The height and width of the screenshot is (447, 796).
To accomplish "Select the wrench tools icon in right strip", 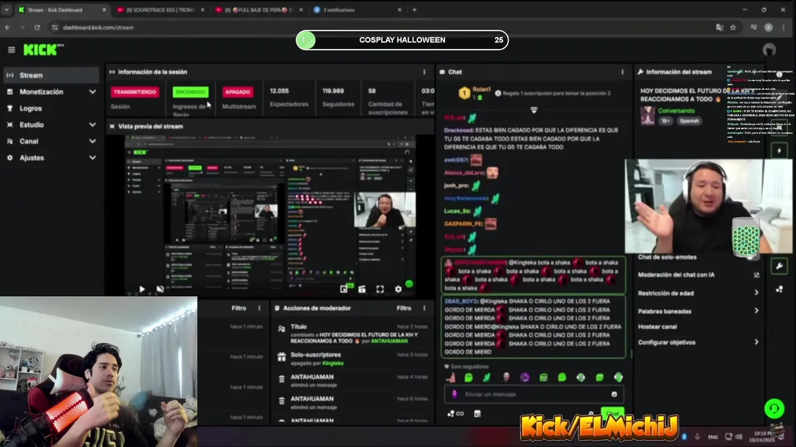I will [x=779, y=266].
